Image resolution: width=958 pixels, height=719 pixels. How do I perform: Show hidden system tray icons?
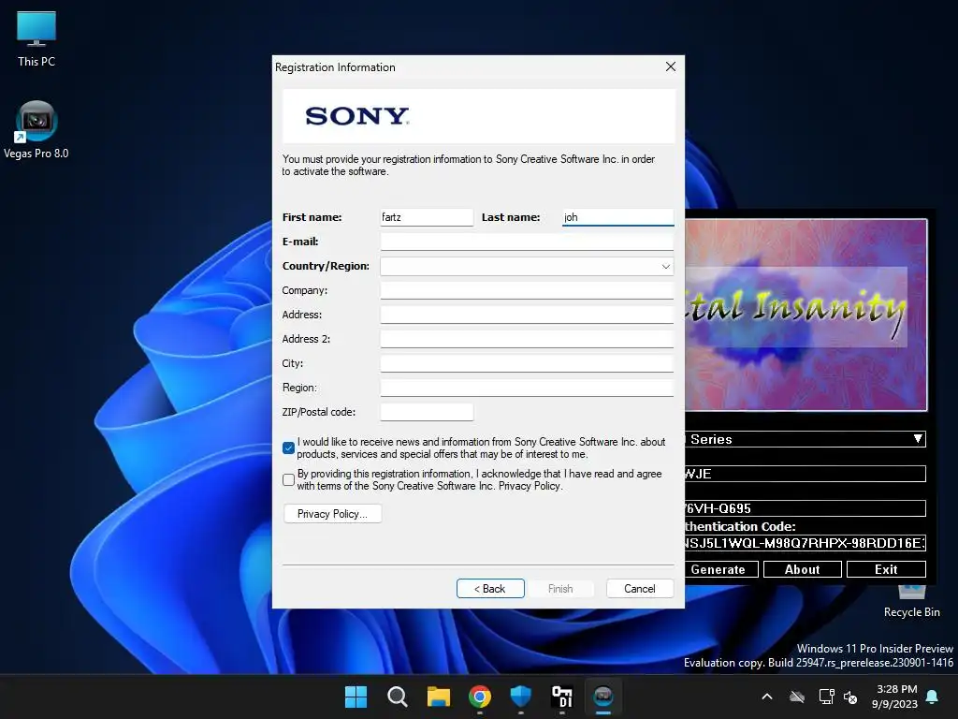[767, 697]
